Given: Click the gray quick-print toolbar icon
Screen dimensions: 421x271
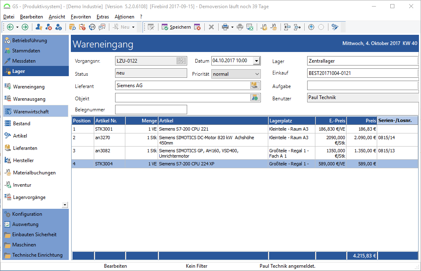Looking at the screenshot, I should (240, 27).
